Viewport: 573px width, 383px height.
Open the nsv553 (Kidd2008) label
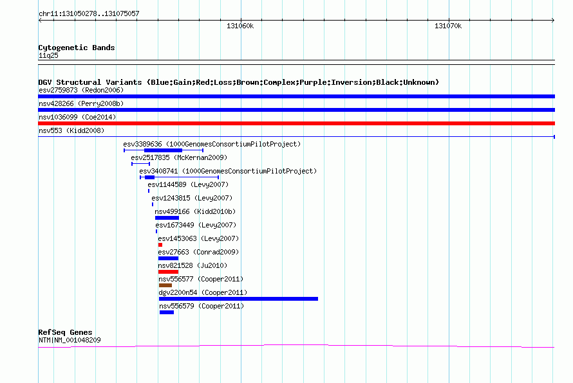71,130
